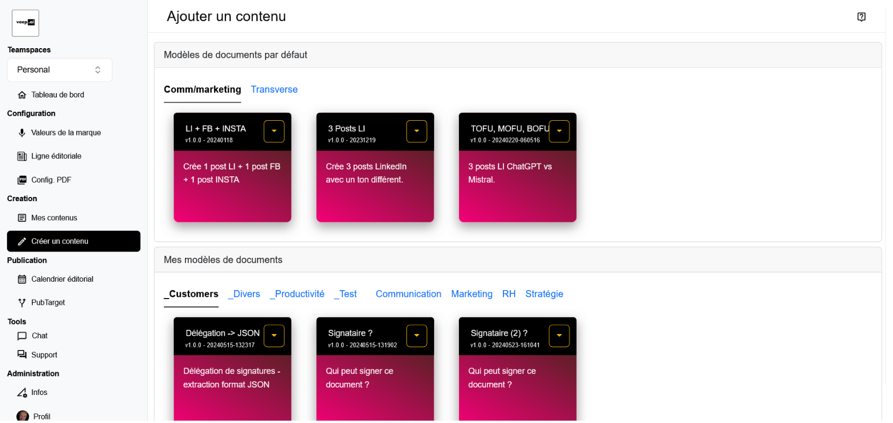Switch to the _Test tab
The height and width of the screenshot is (423, 893).
(346, 294)
